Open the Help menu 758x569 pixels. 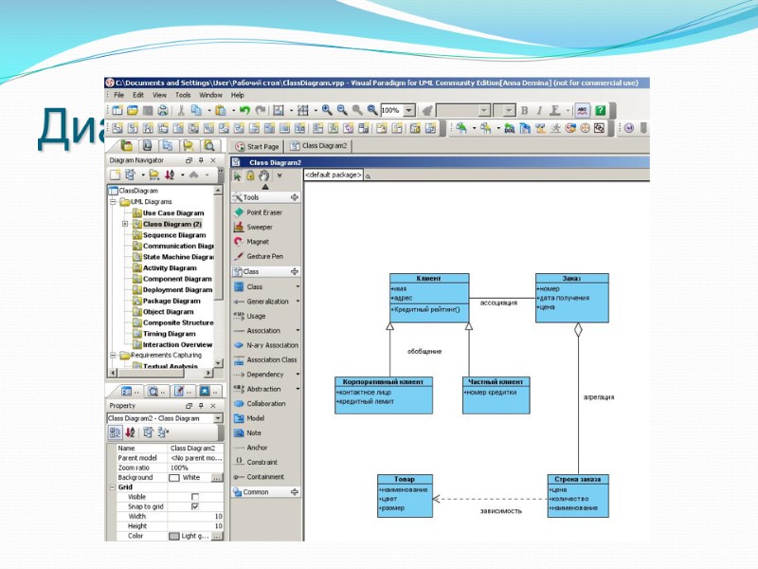(238, 95)
